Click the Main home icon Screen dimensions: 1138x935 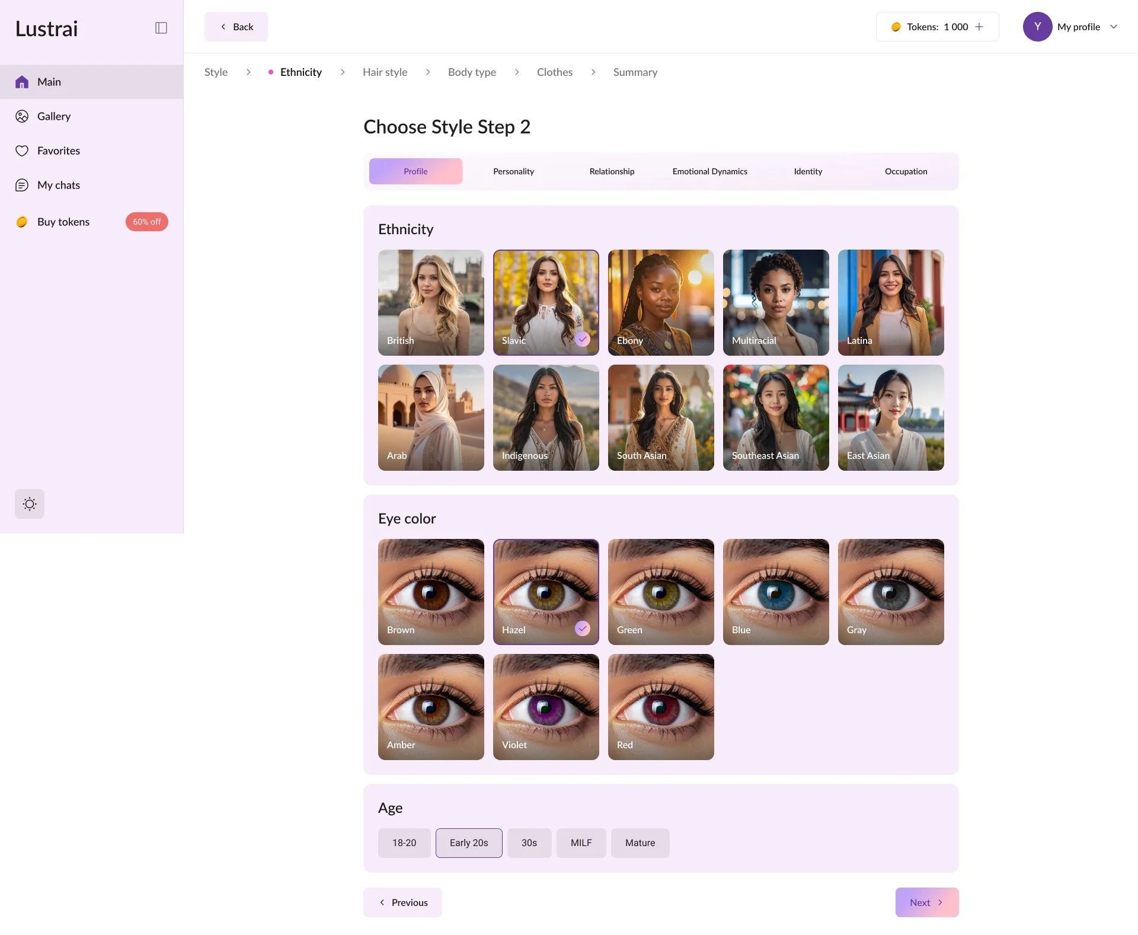click(22, 82)
